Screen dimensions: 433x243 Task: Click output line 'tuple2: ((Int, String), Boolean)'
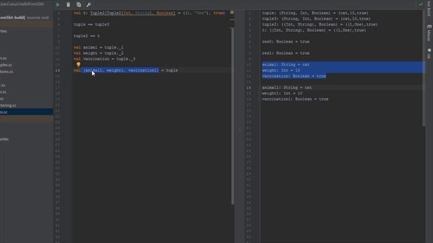click(x=320, y=24)
